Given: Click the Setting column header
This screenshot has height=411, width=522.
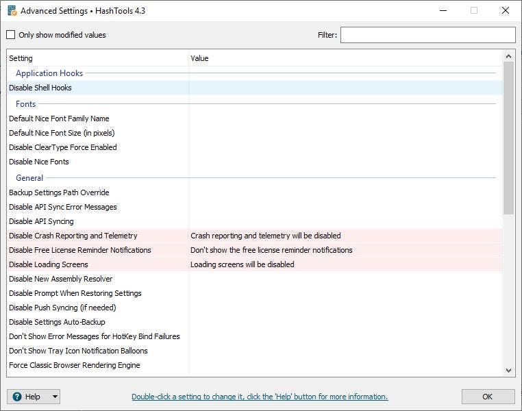Looking at the screenshot, I should tap(97, 58).
